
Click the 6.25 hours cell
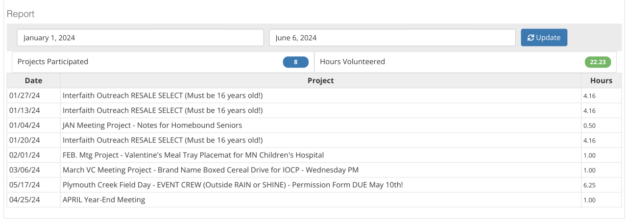click(589, 185)
